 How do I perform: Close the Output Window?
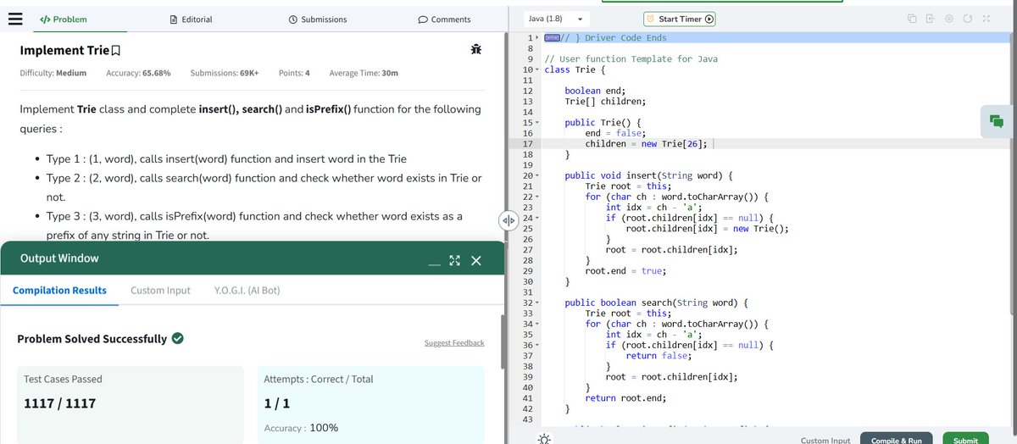tap(475, 260)
